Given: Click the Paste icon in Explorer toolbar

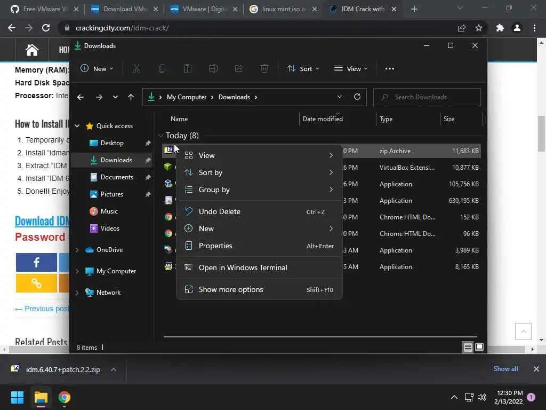Looking at the screenshot, I should (188, 69).
